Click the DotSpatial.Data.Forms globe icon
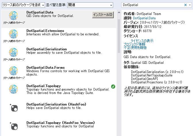 pyautogui.click(x=13, y=71)
